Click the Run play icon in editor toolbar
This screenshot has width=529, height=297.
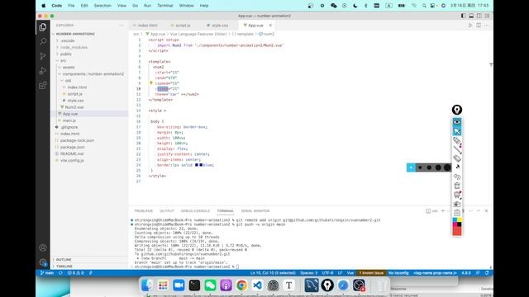pyautogui.click(x=470, y=26)
